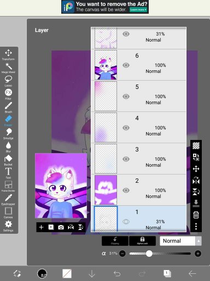Delete layer with trash can icon
This screenshot has height=281, width=210.
coord(196,215)
